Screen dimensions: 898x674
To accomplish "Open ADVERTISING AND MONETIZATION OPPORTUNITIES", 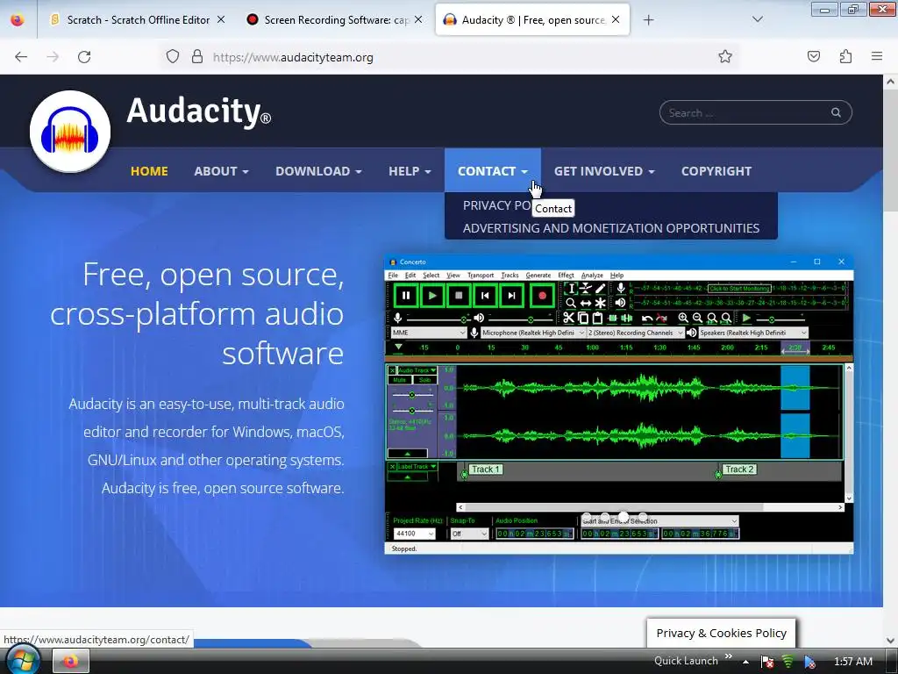I will [x=611, y=228].
